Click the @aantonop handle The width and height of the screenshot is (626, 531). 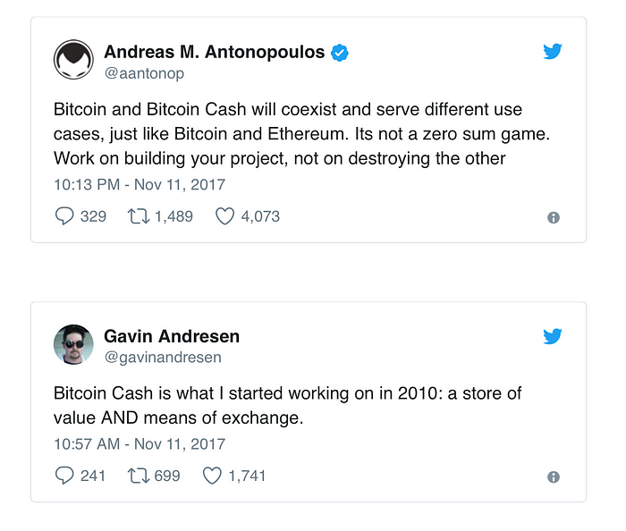click(x=144, y=73)
